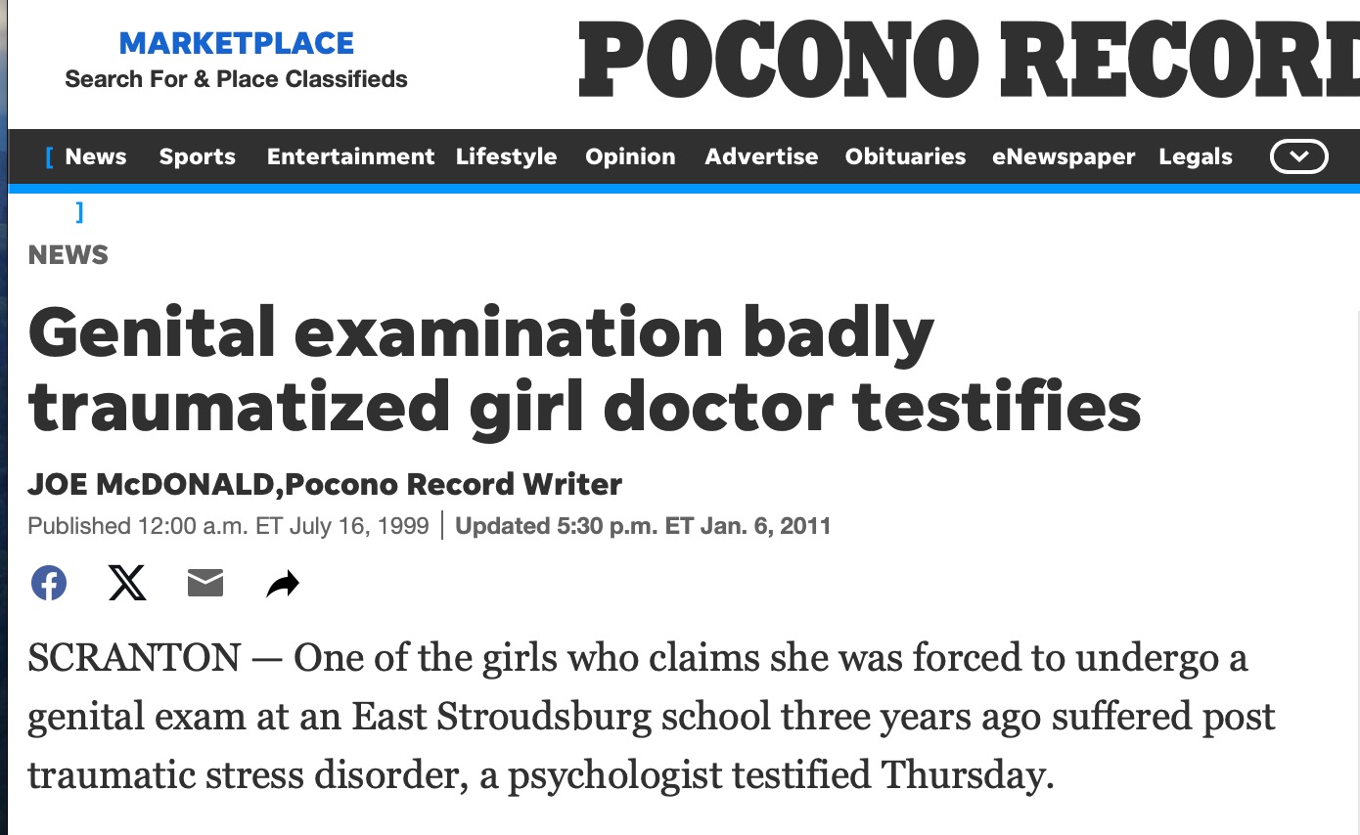
Task: Expand the navigation more-sections dropdown
Action: [1297, 156]
